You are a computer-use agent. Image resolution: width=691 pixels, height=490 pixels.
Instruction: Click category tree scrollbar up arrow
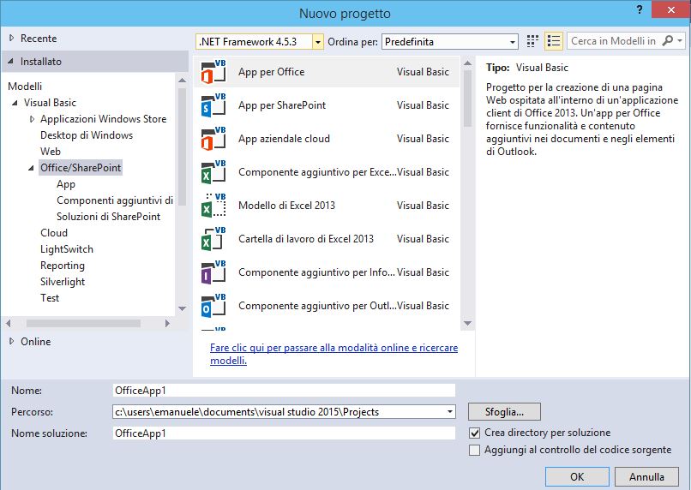182,81
